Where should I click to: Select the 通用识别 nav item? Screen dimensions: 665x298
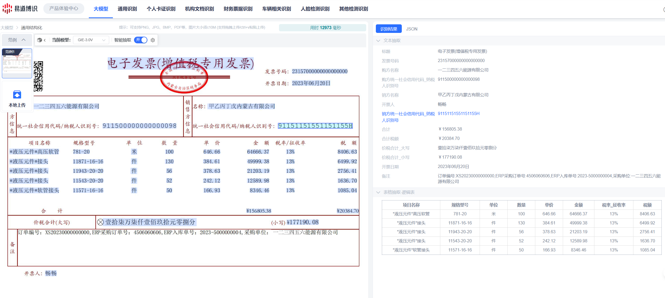click(x=127, y=9)
